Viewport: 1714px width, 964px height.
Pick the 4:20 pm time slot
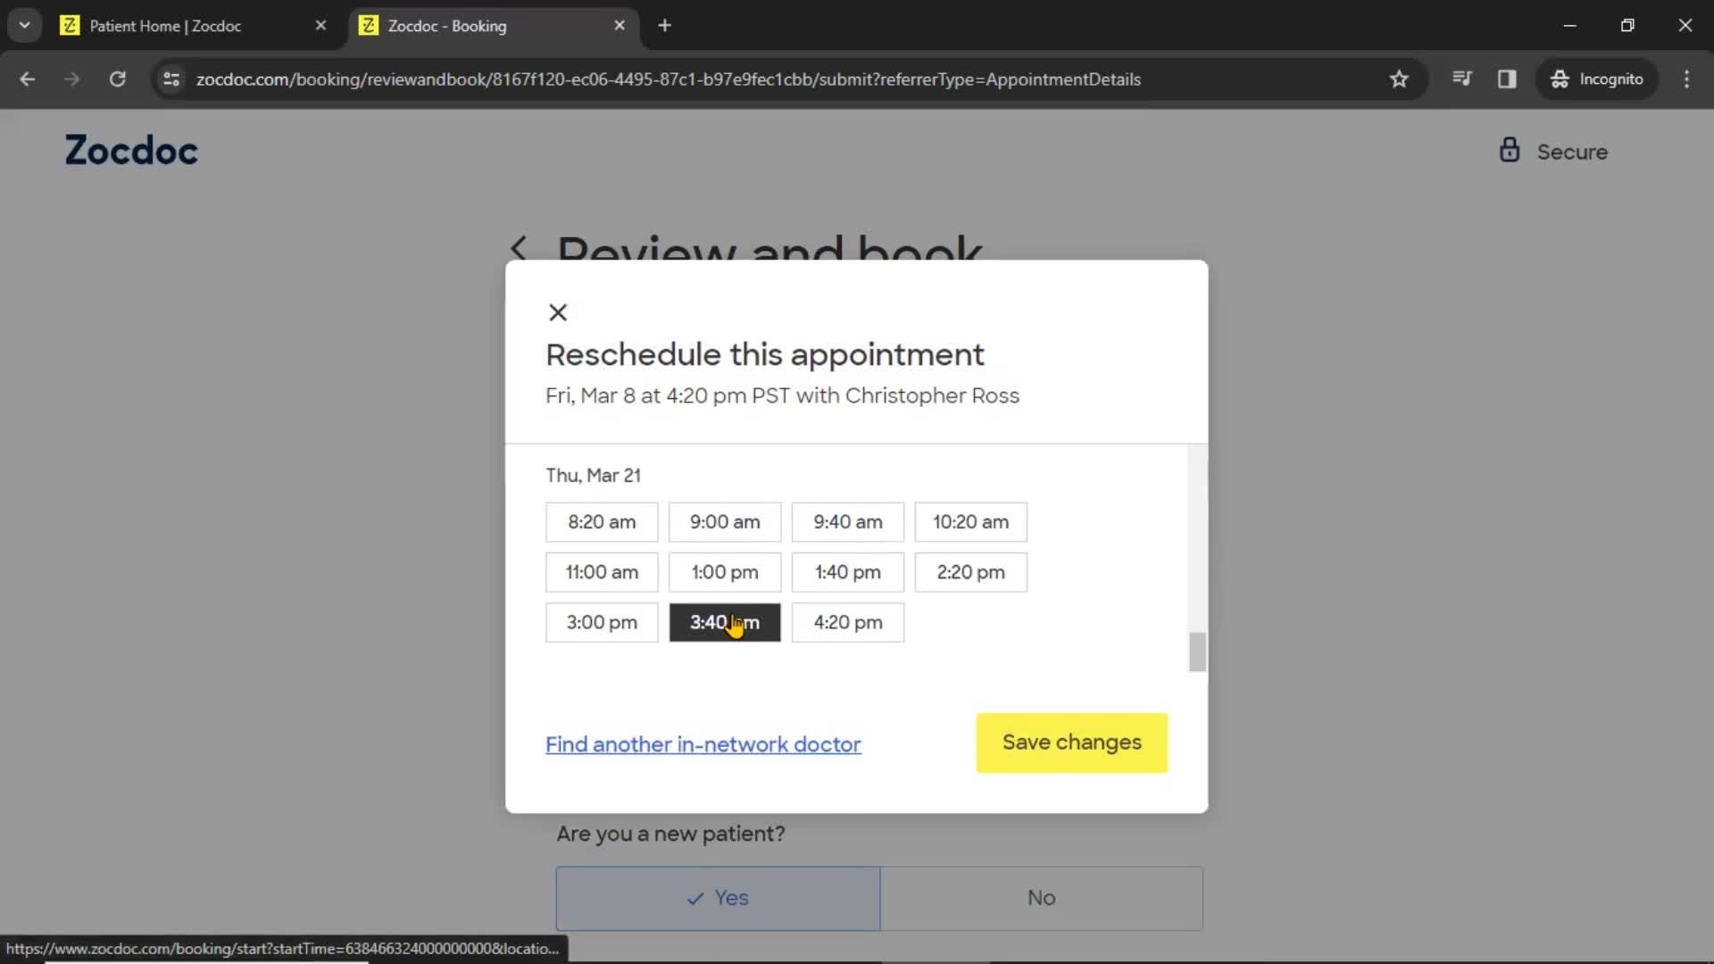[x=848, y=622]
